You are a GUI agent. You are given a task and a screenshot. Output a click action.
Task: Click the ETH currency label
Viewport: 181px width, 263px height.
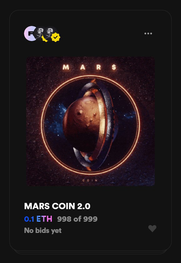[44, 219]
